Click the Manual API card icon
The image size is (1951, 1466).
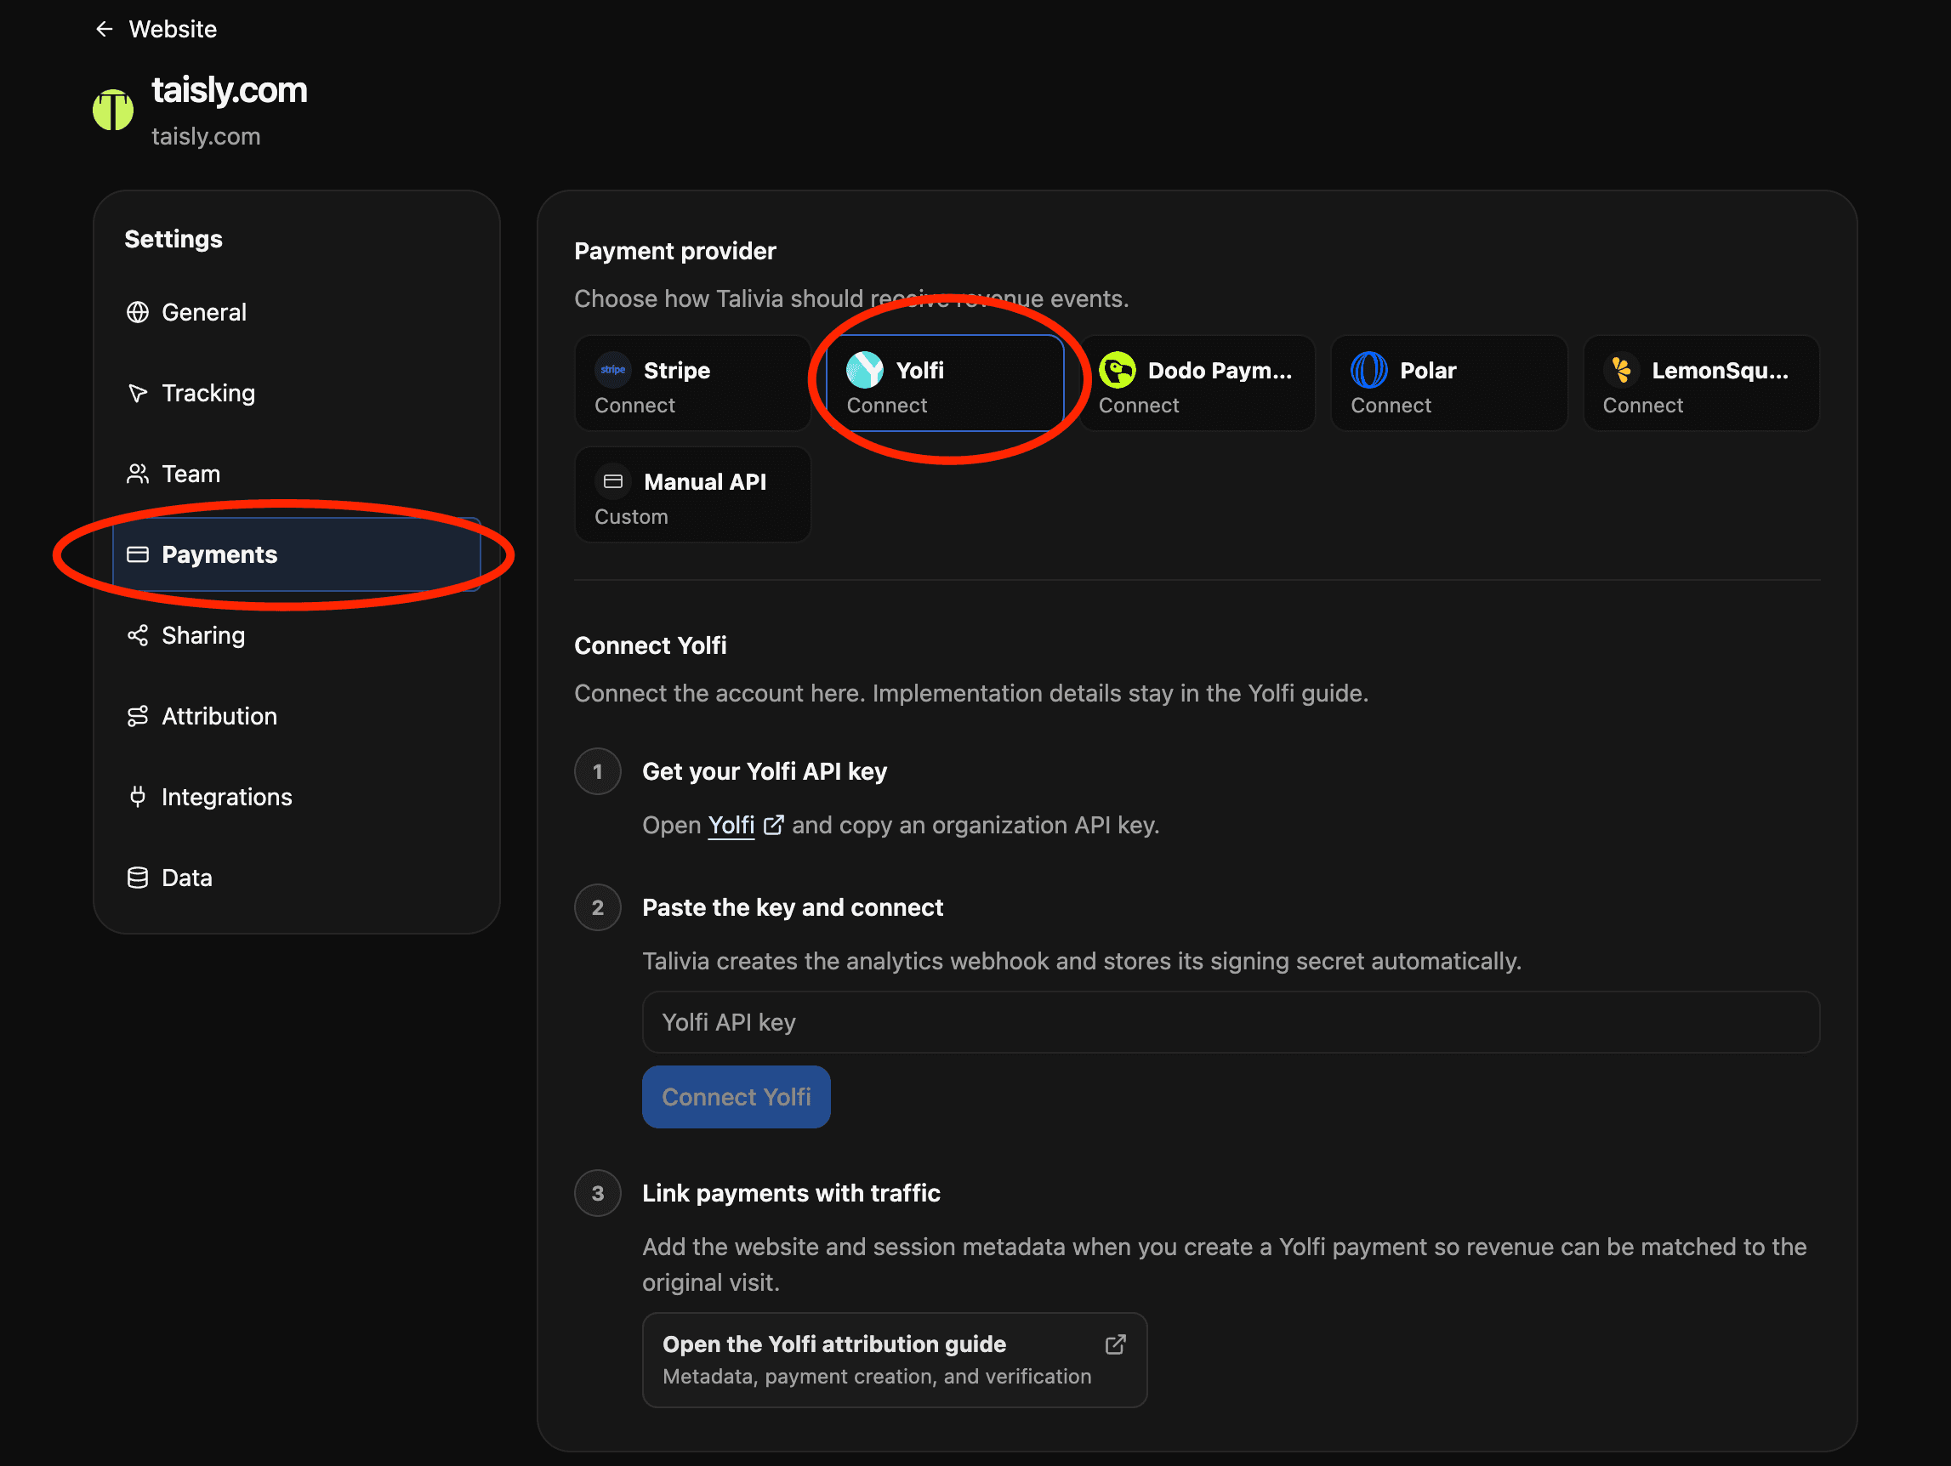click(x=613, y=481)
